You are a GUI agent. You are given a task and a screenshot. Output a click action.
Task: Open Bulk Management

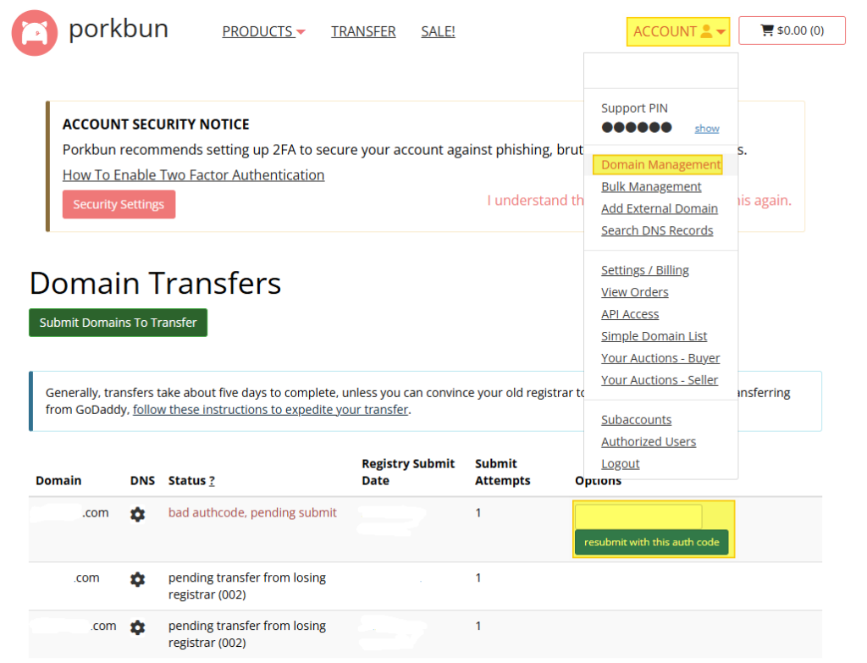651,187
